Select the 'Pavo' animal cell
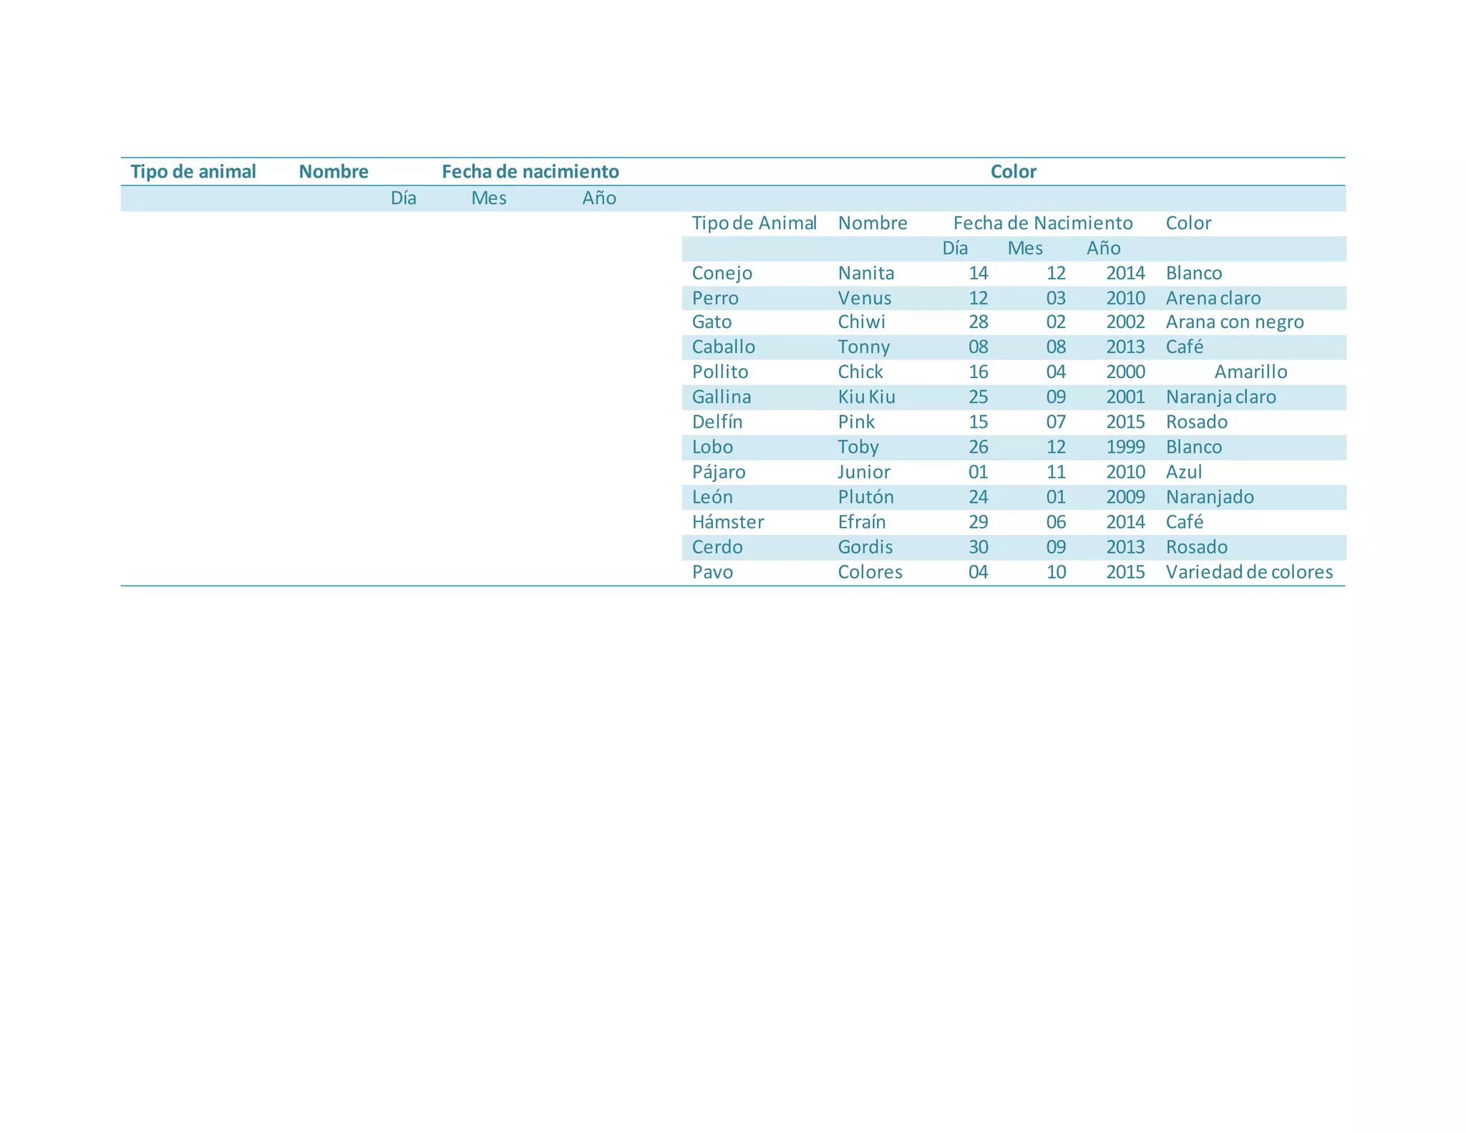The height and width of the screenshot is (1133, 1466). [712, 572]
